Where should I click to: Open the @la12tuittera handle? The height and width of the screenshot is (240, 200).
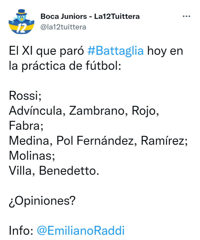tap(63, 27)
